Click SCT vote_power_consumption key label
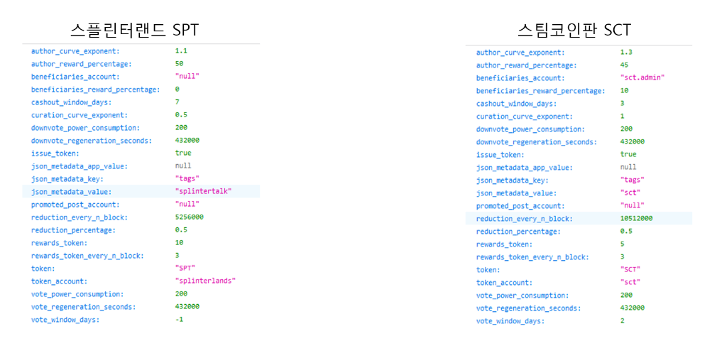 coord(522,296)
